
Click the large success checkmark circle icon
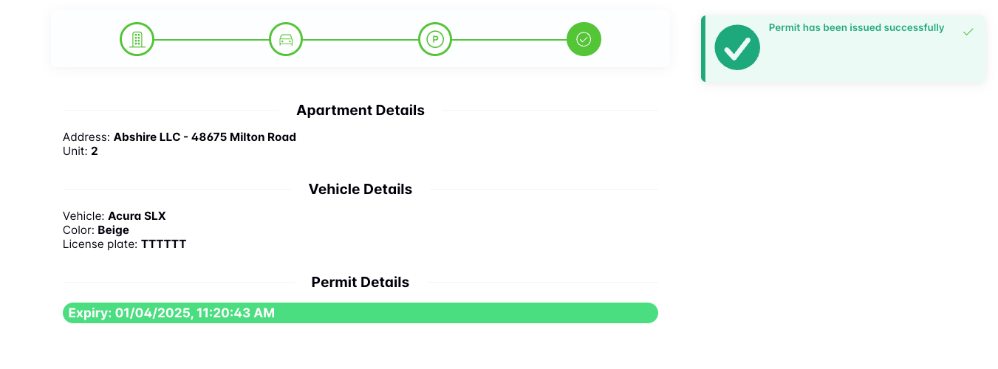[x=737, y=48]
